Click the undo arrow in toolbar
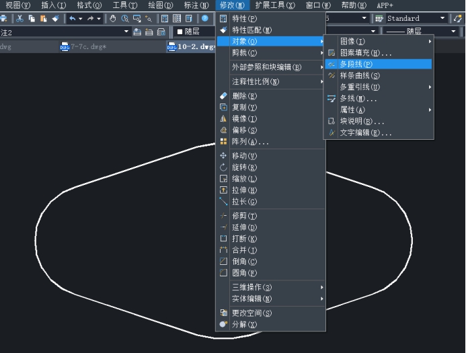Viewport: 466px width, 353px height. (72, 18)
